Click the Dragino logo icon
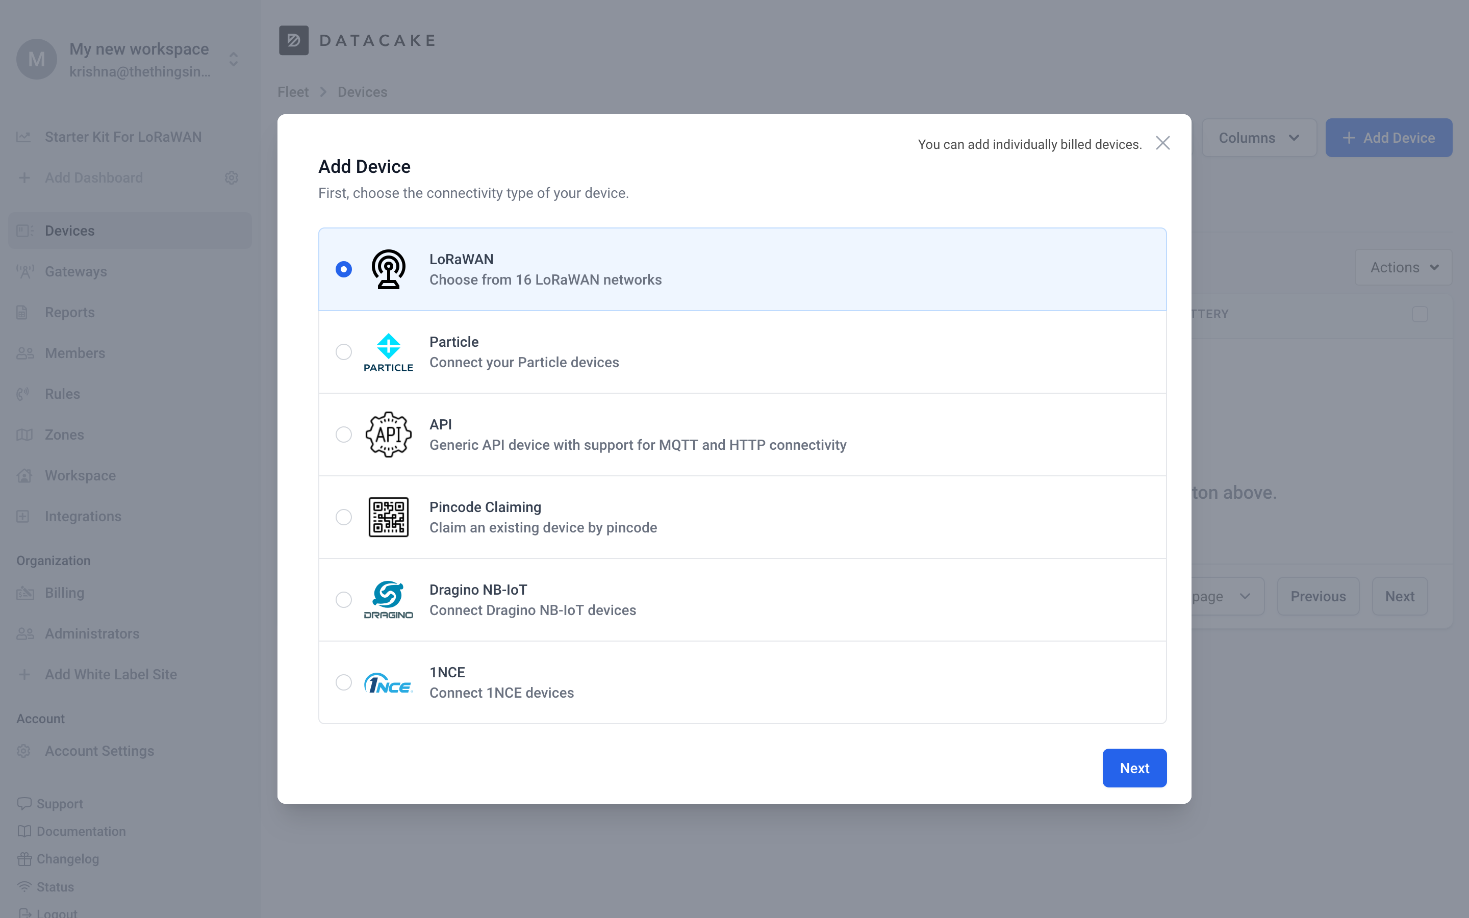The height and width of the screenshot is (918, 1469). [388, 599]
